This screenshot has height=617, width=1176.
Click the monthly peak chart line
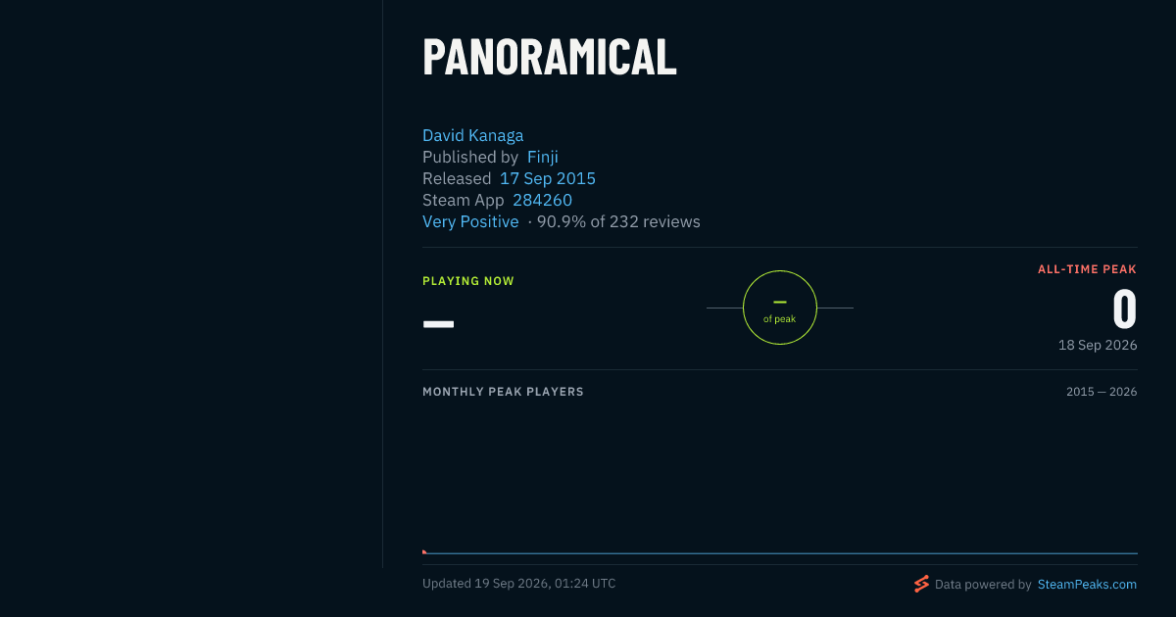pyautogui.click(x=780, y=553)
